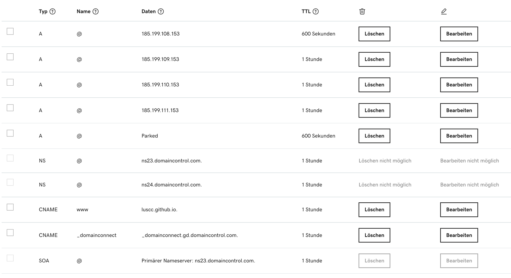Show the TTL help tooltip icon
Image resolution: width=511 pixels, height=278 pixels.
316,11
